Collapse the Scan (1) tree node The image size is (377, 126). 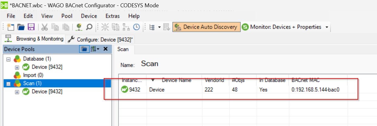[8, 83]
